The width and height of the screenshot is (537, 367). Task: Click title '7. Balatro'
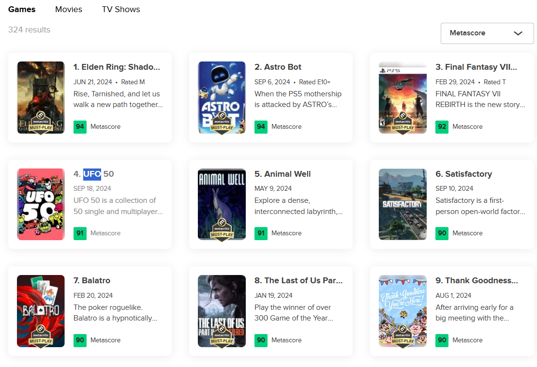pyautogui.click(x=92, y=281)
